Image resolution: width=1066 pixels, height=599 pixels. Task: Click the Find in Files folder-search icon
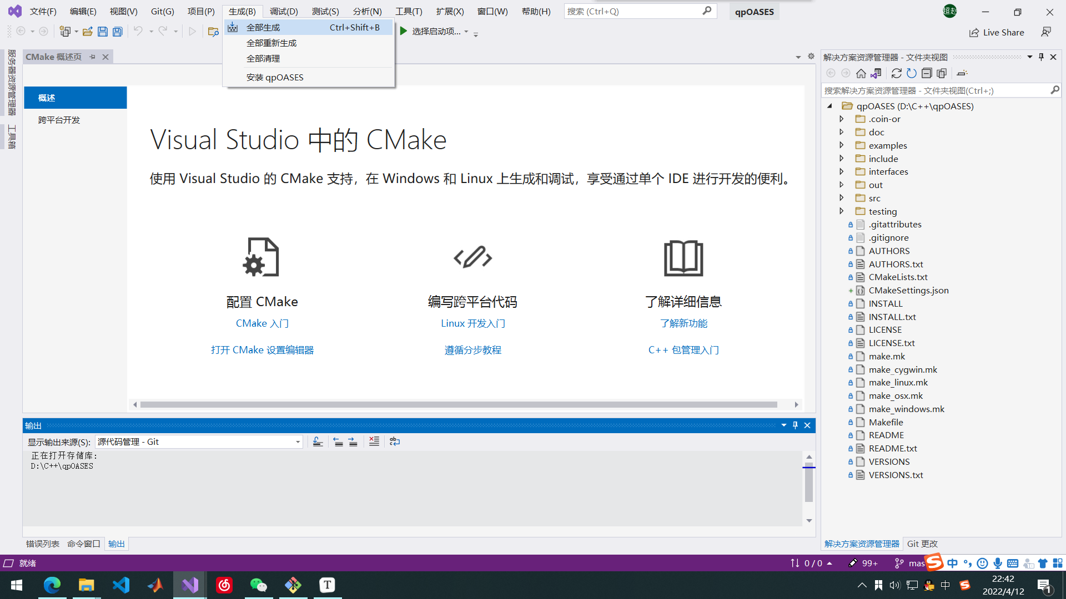pyautogui.click(x=213, y=32)
